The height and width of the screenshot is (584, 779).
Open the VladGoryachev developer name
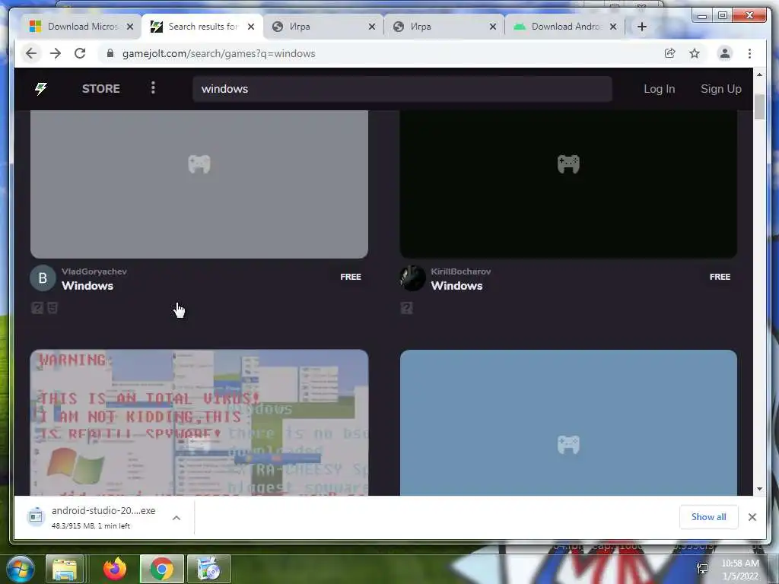pos(94,271)
